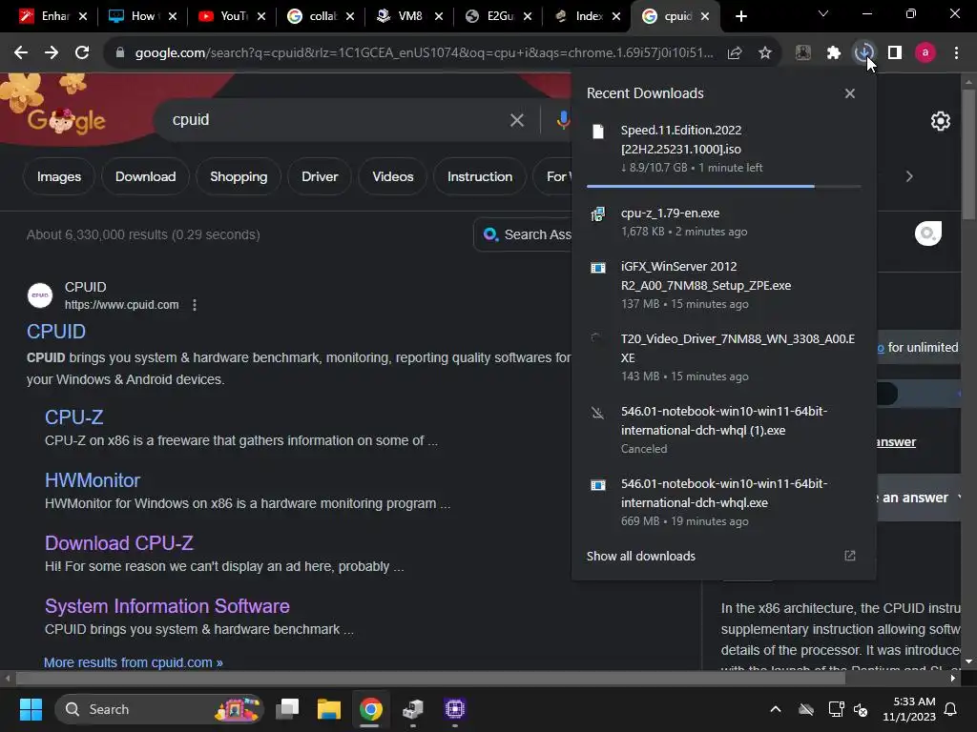
Task: Open the muted volume tray icon
Action: 861,709
